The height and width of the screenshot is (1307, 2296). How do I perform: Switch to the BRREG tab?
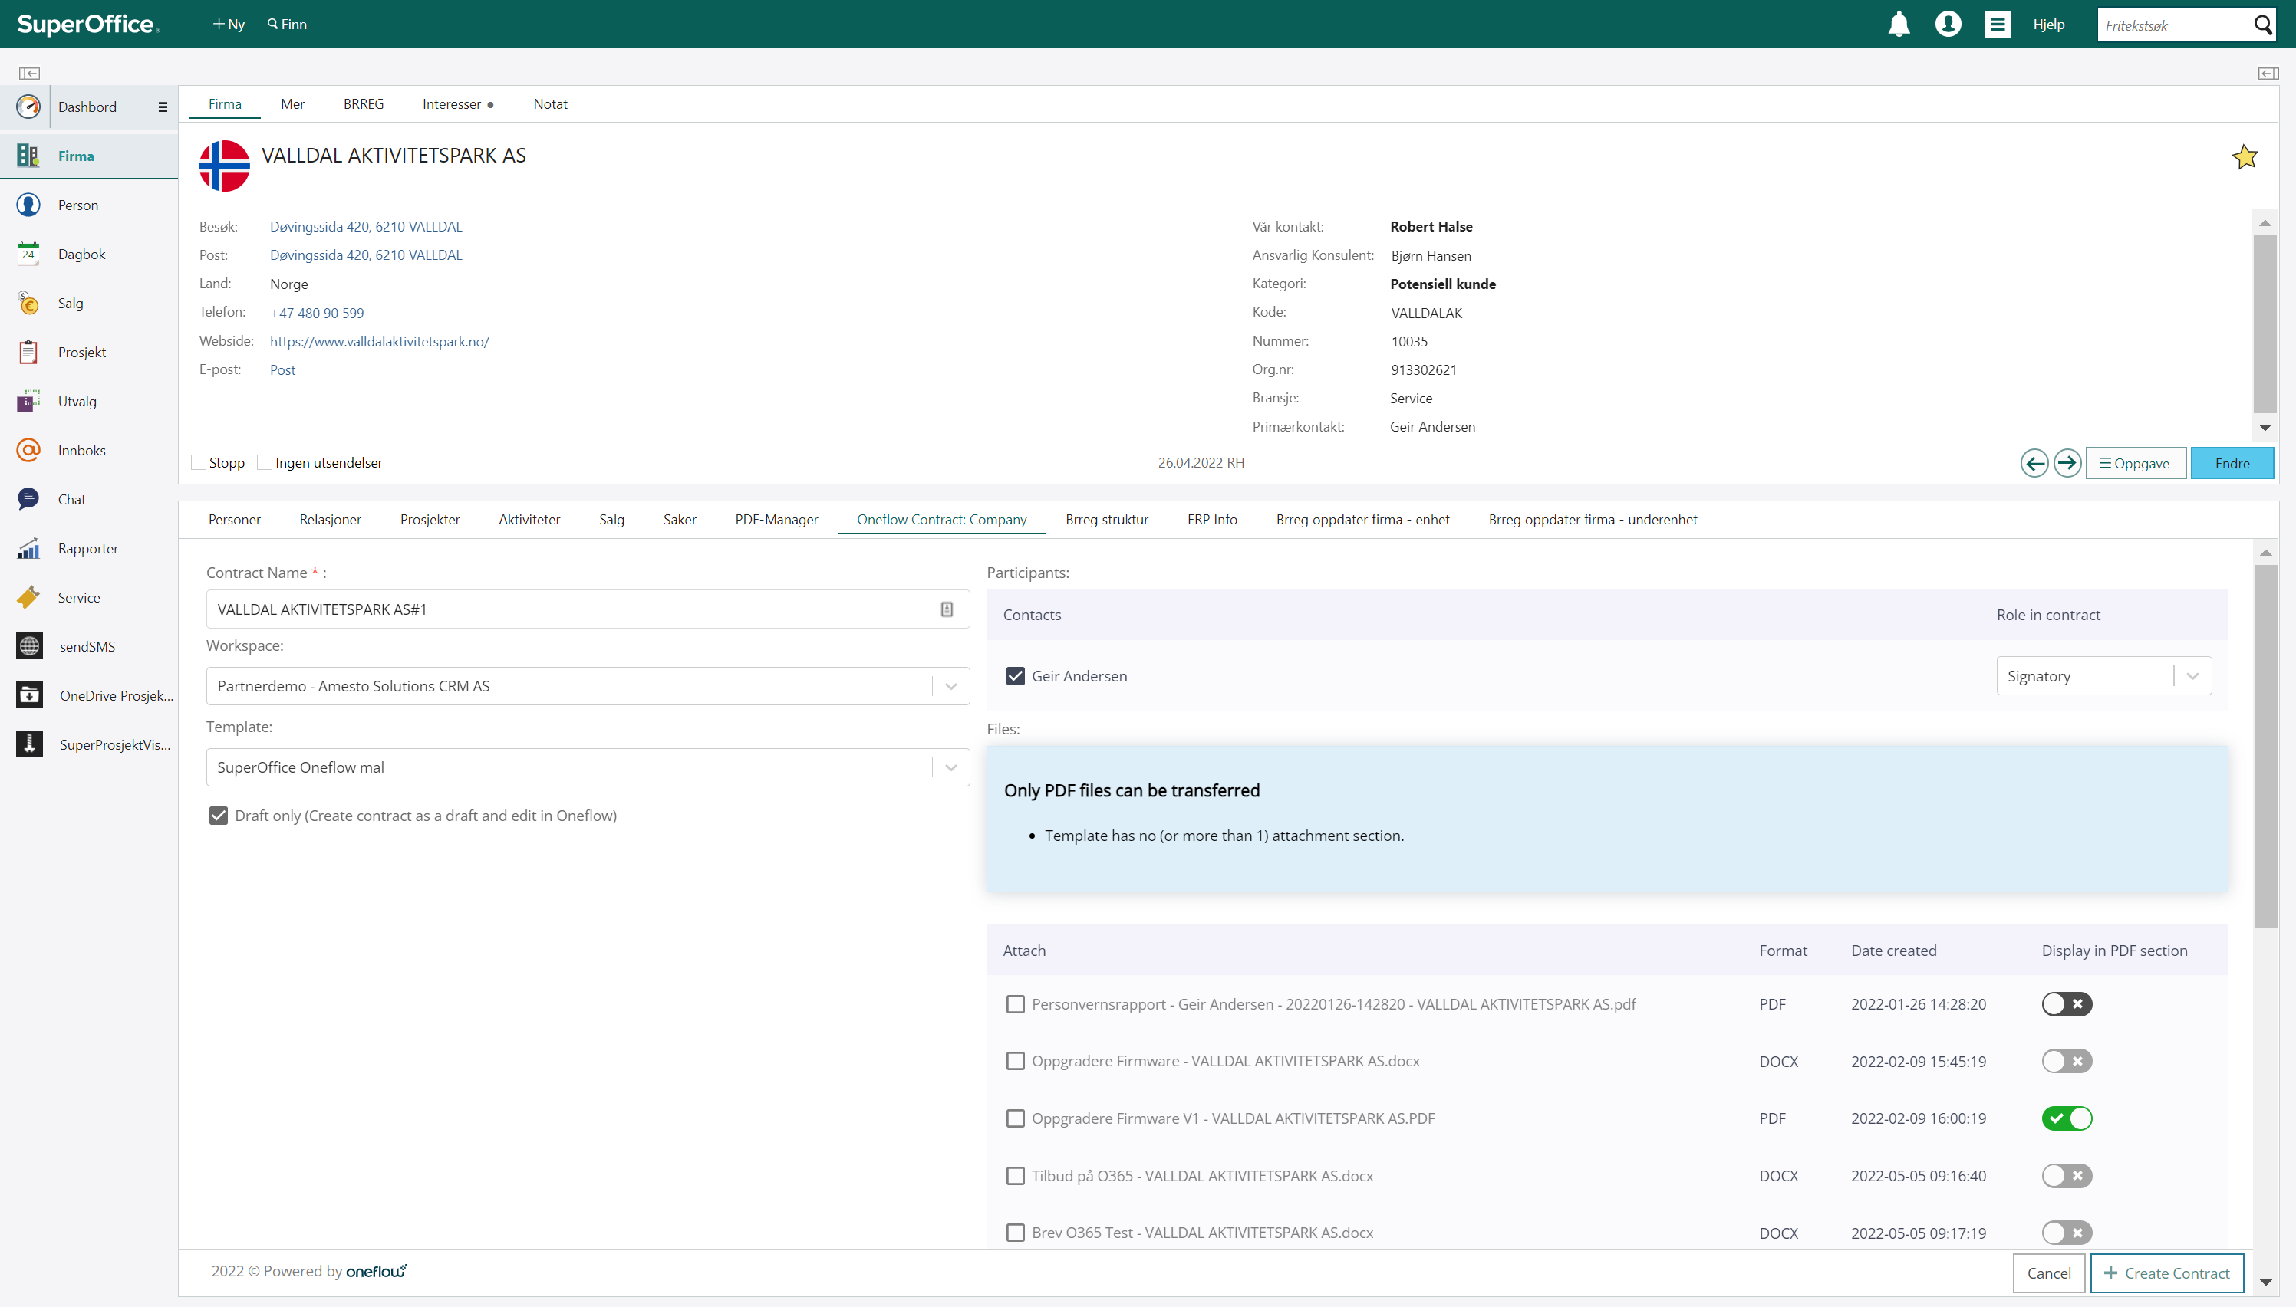[x=363, y=104]
